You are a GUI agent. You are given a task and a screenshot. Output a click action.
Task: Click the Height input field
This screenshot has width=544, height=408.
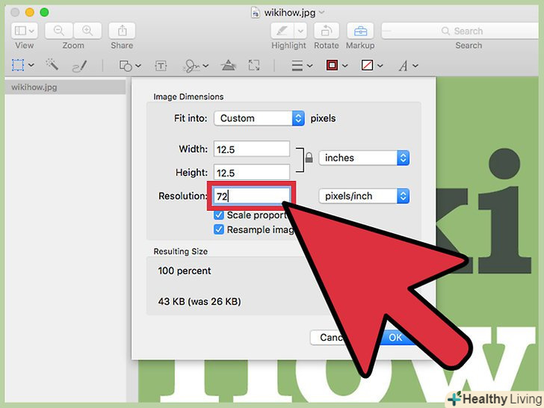point(252,173)
